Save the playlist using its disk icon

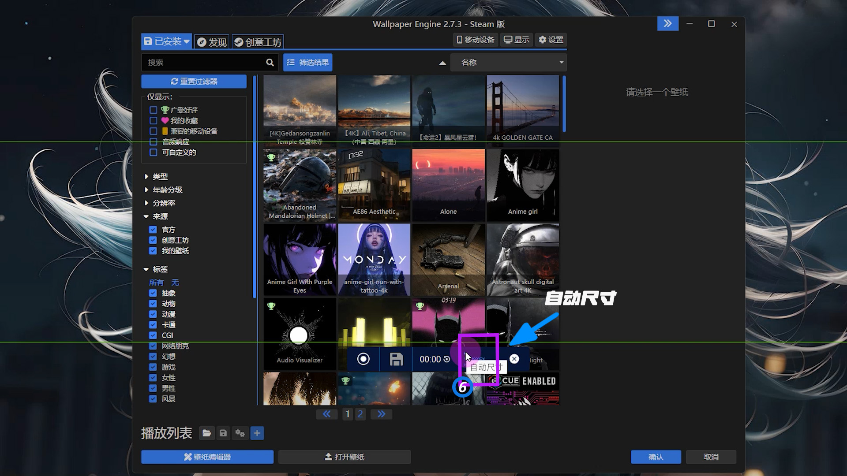point(223,433)
